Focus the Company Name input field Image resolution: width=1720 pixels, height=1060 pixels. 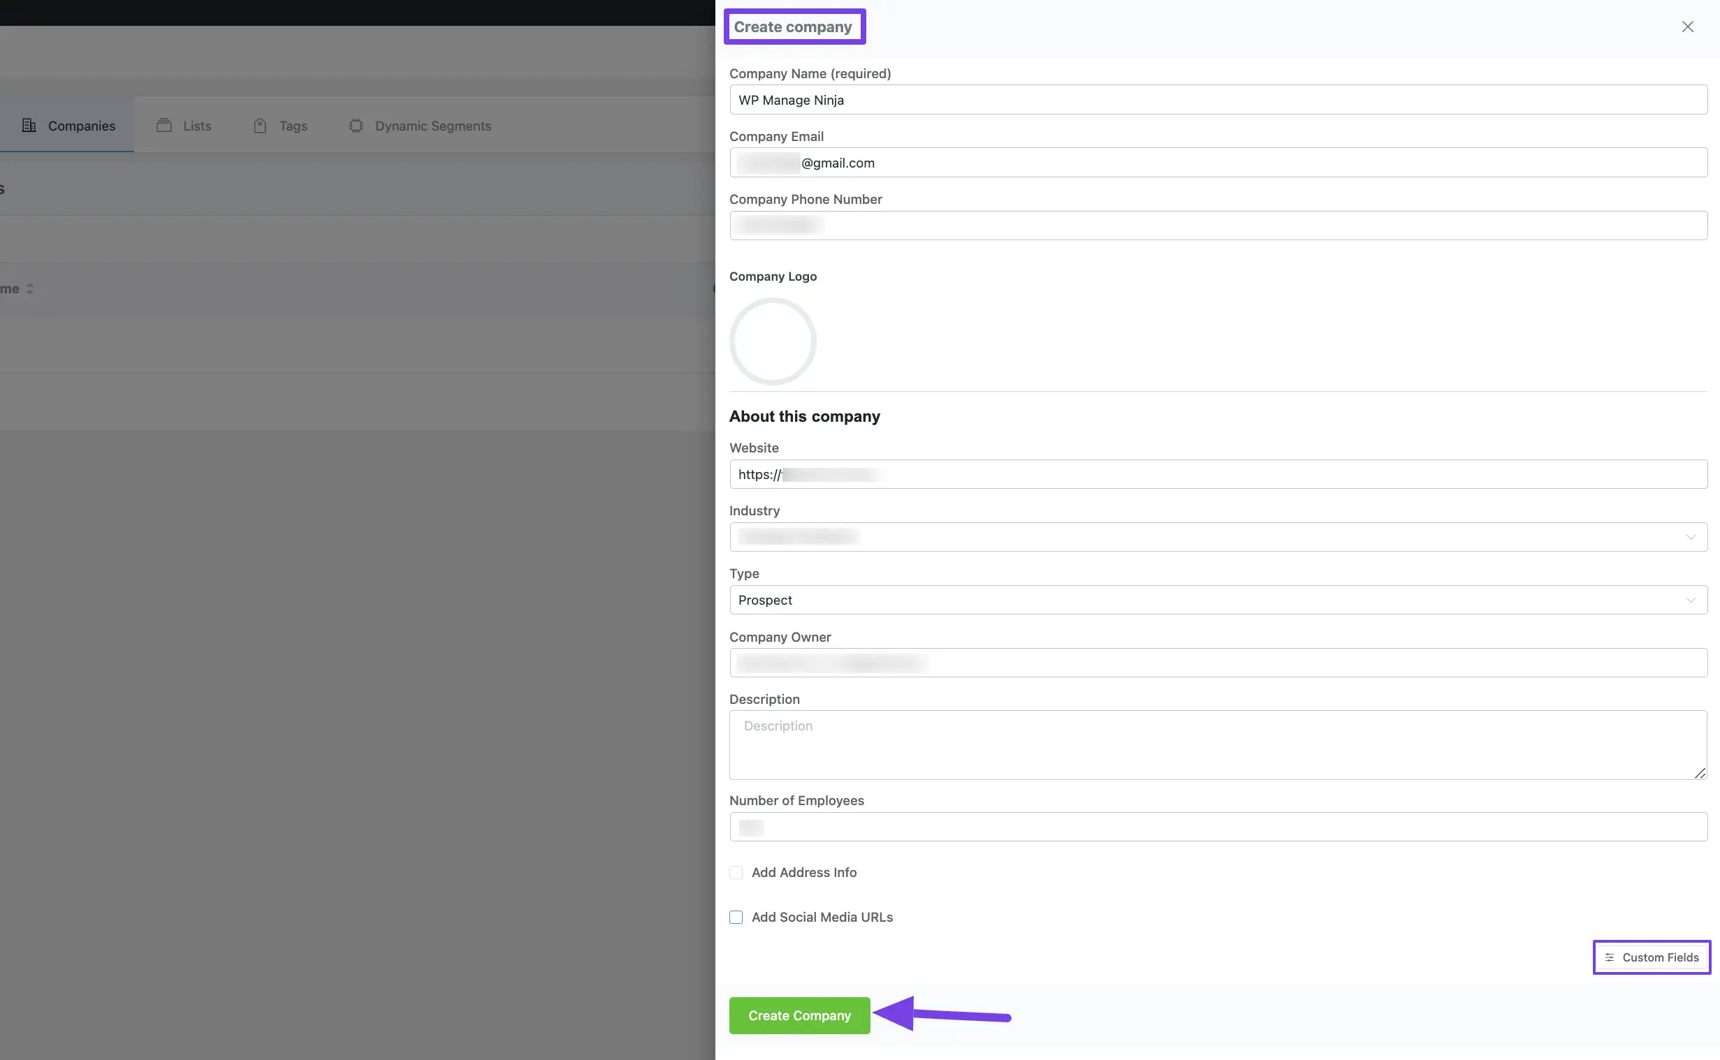(1218, 100)
